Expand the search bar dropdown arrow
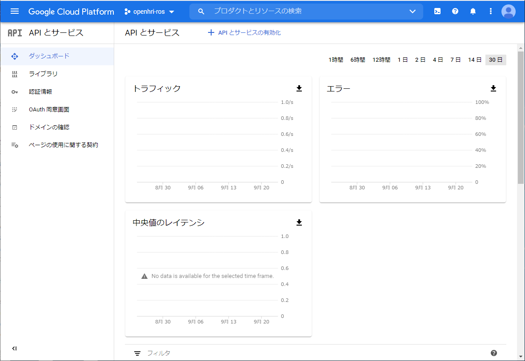This screenshot has width=525, height=361. pyautogui.click(x=413, y=12)
